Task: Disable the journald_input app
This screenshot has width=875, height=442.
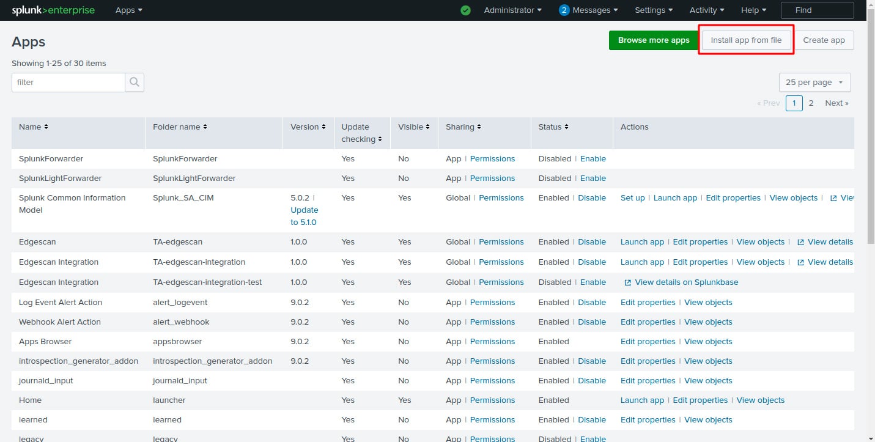Action: [x=592, y=381]
